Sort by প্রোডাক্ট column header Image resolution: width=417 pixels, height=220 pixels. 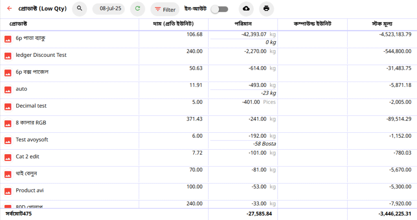pos(18,24)
